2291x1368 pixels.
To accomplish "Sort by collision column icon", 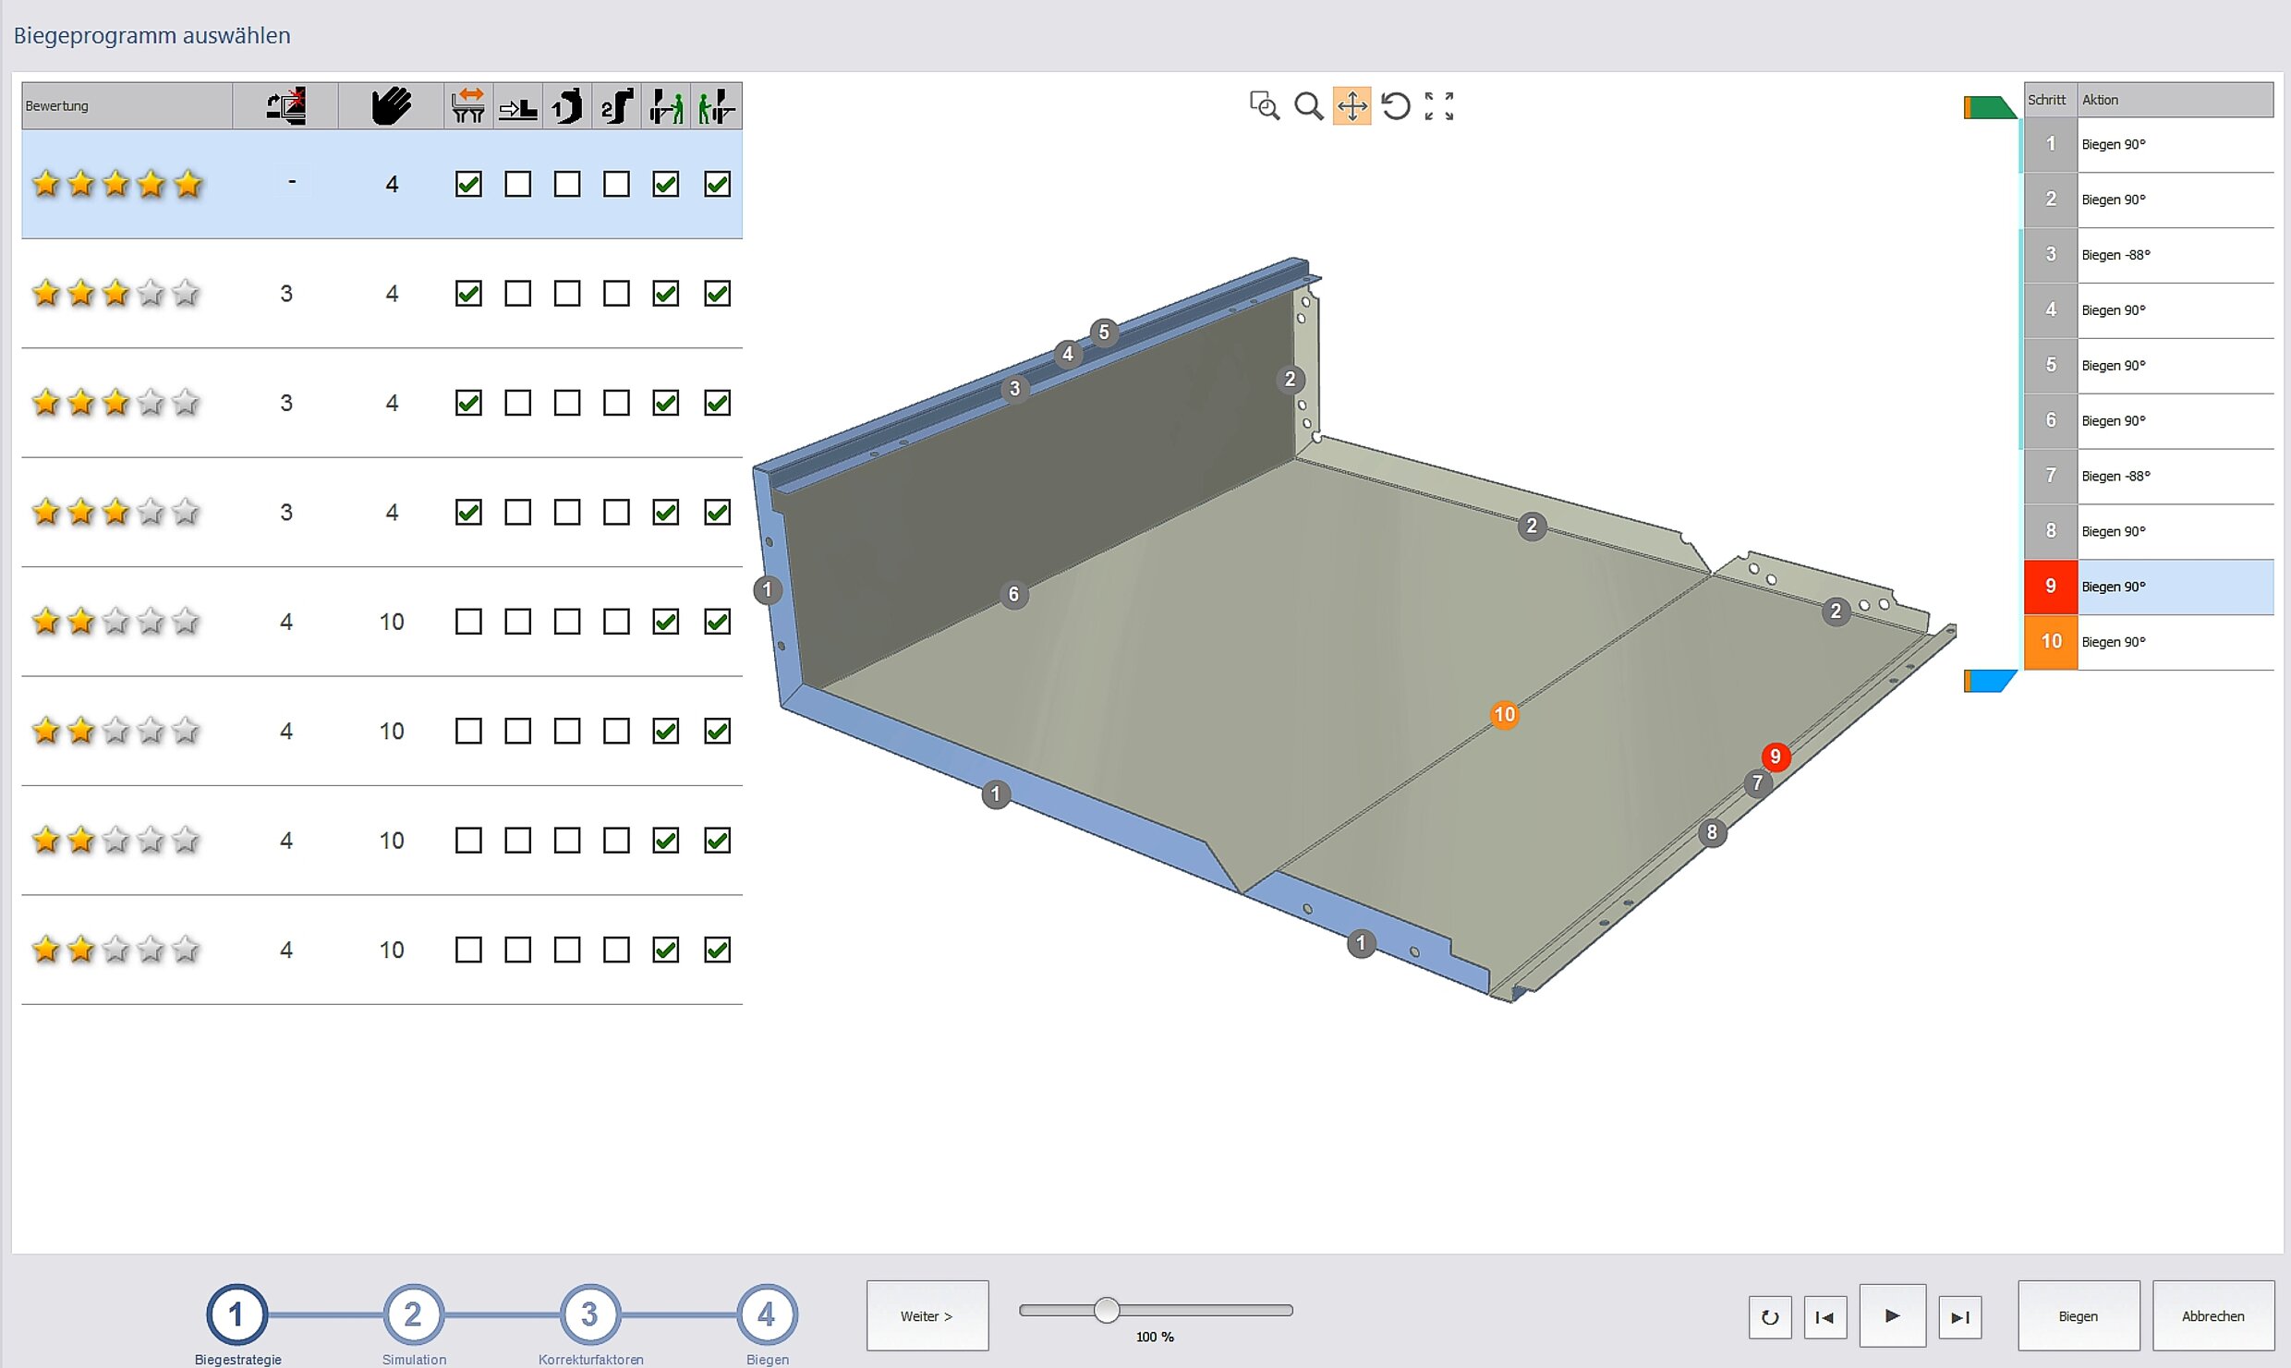I will [285, 106].
